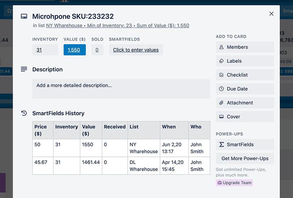The width and height of the screenshot is (293, 198).
Task: Add a more detailed description
Action: click(x=121, y=88)
